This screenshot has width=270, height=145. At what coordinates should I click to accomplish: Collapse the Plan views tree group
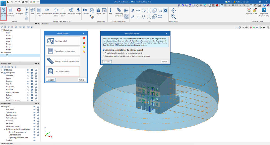point(1,30)
